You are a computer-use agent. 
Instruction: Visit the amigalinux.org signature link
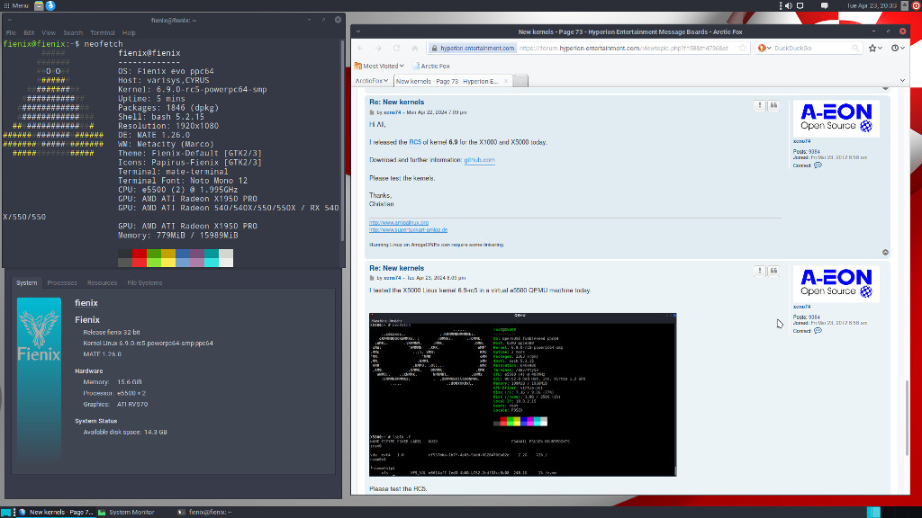[399, 223]
